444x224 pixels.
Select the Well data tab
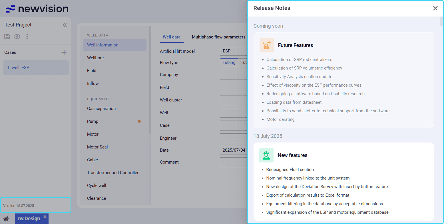point(171,37)
